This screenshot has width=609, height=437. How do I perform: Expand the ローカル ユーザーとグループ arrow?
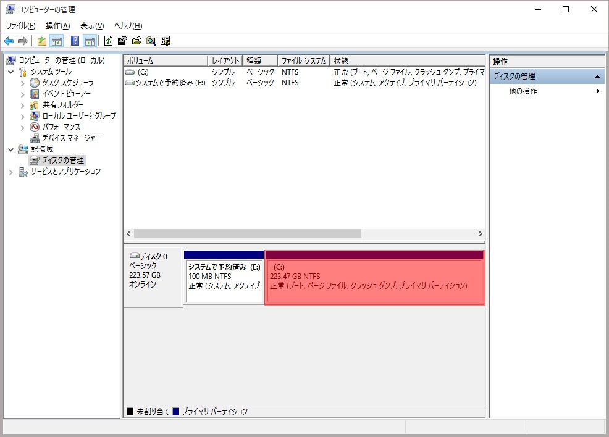pyautogui.click(x=22, y=116)
